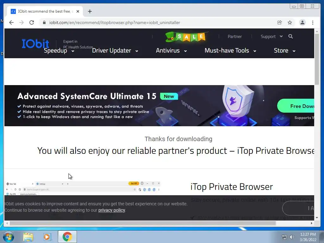The image size is (324, 243).
Task: Open the volume speaker tray icon
Action: (292, 237)
